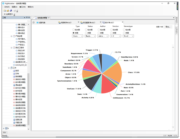Click the 测试工程师 role icon in tree

click(14, 48)
